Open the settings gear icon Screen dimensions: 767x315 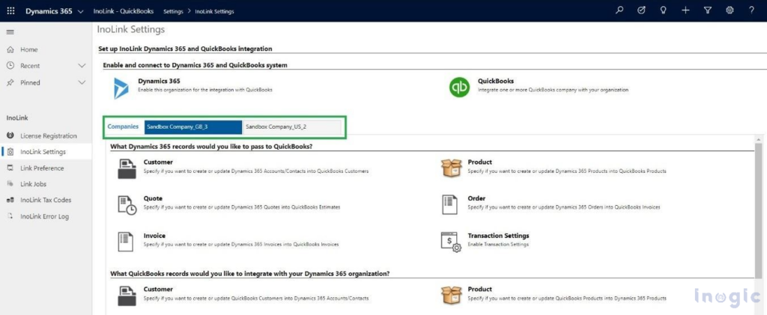730,10
